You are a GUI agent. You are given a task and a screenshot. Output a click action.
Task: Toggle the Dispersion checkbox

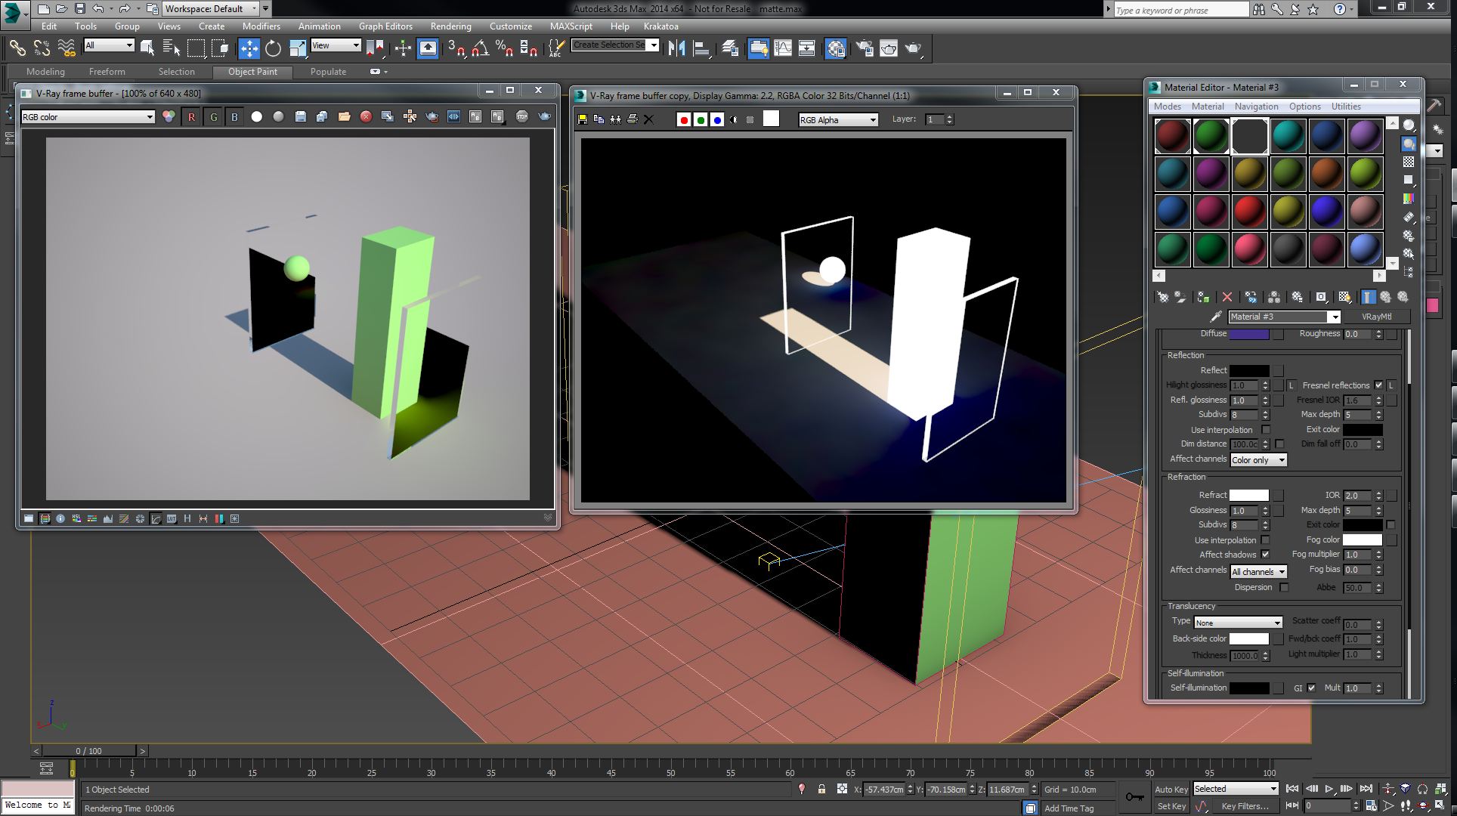pos(1284,587)
